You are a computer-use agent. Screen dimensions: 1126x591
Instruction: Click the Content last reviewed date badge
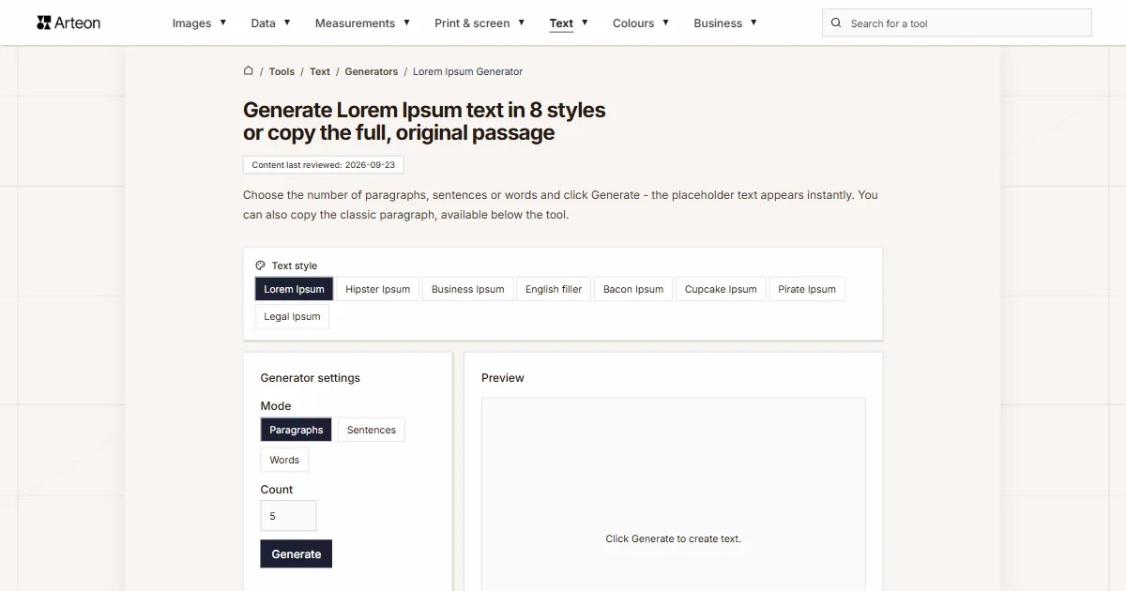point(324,164)
